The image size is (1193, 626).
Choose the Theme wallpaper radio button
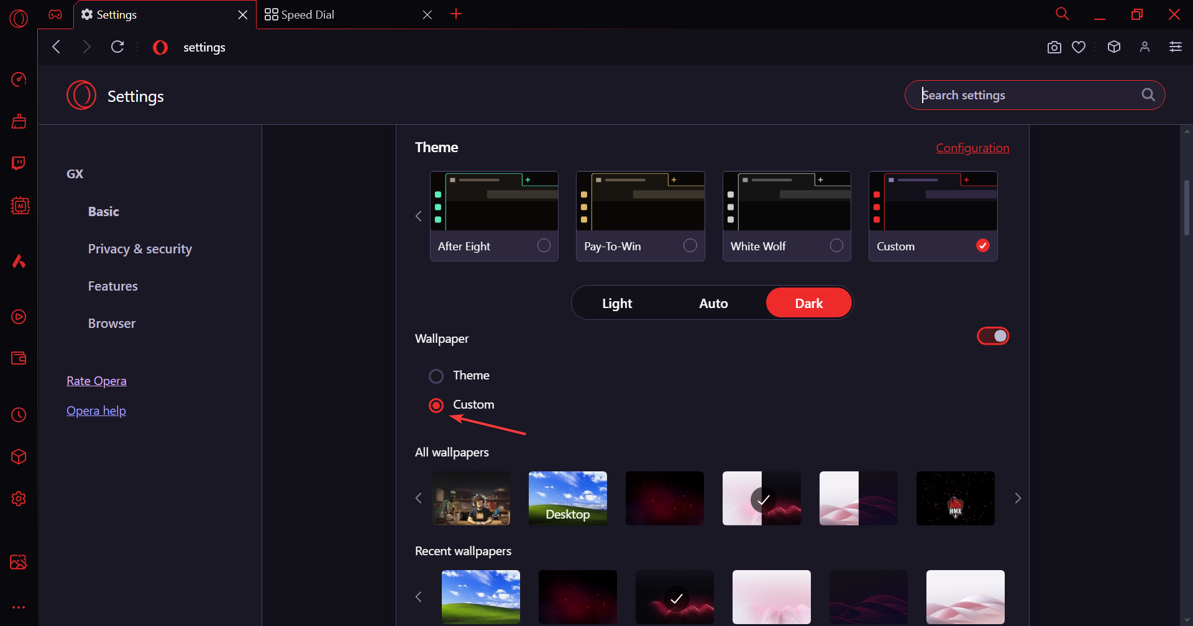(436, 376)
